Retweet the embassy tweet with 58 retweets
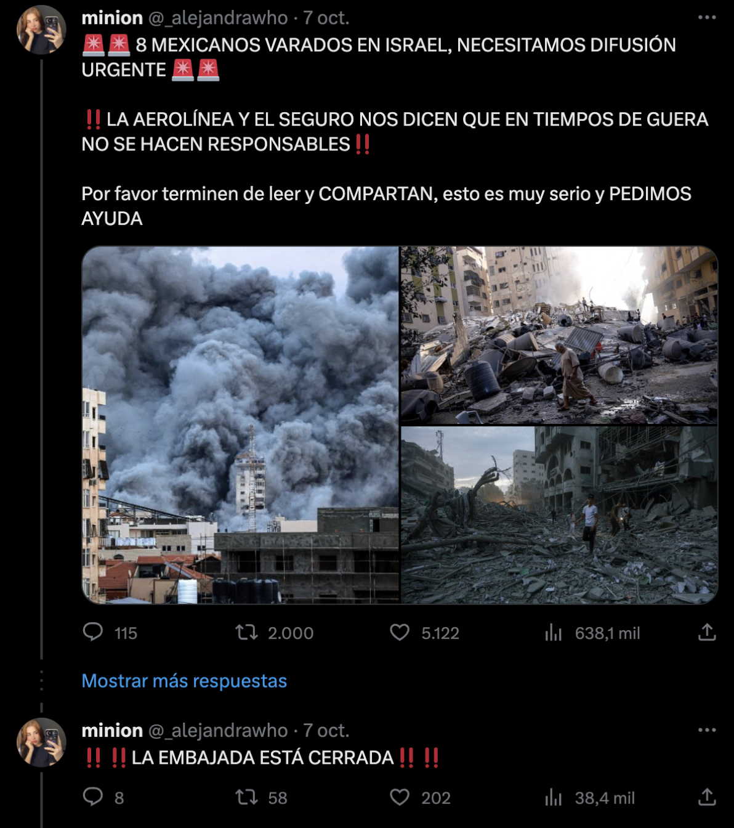734x828 pixels. pos(247,797)
